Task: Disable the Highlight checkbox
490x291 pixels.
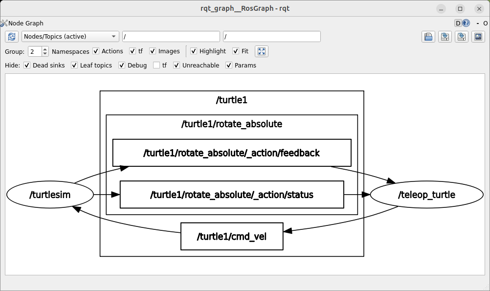Action: click(194, 51)
